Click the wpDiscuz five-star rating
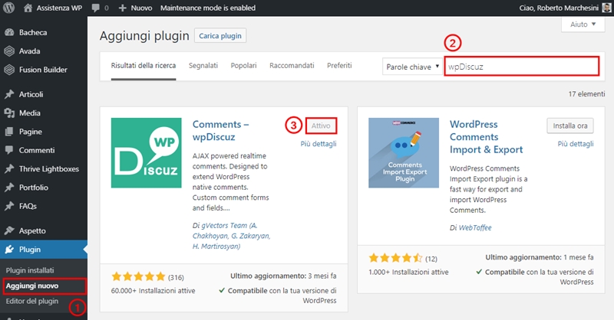 (138, 276)
